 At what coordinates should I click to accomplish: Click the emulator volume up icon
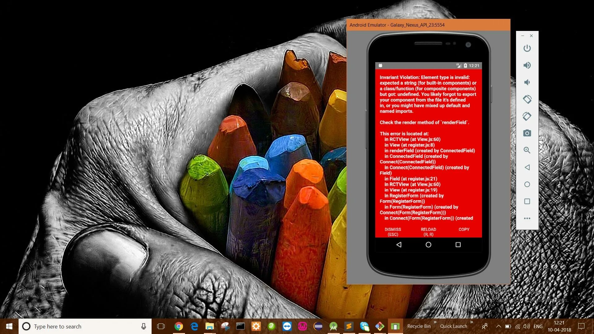point(527,65)
